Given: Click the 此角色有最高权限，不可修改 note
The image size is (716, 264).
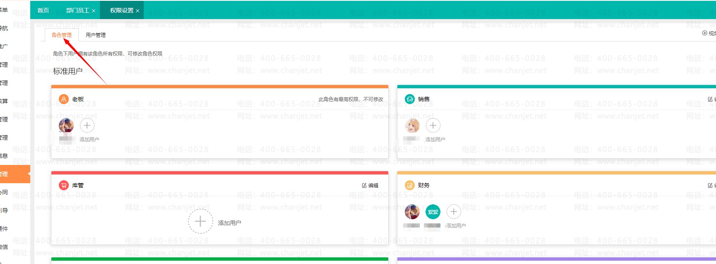Looking at the screenshot, I should click(x=351, y=99).
